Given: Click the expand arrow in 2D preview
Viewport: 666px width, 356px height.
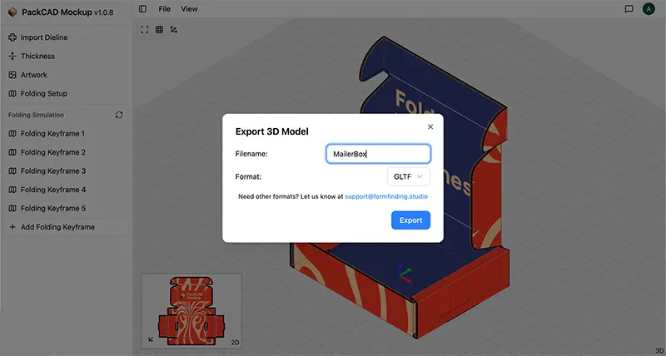Looking at the screenshot, I should [x=151, y=339].
